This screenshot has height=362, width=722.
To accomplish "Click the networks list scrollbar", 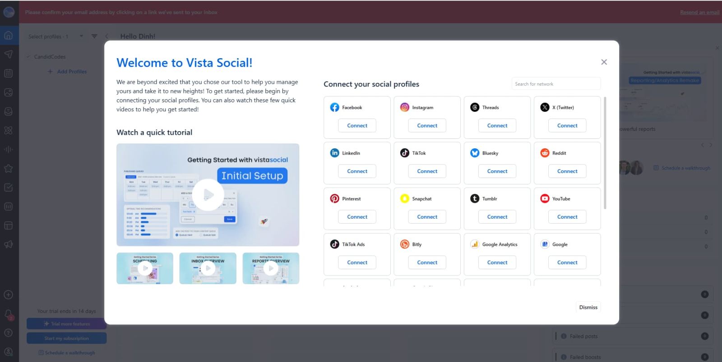I will 605,153.
